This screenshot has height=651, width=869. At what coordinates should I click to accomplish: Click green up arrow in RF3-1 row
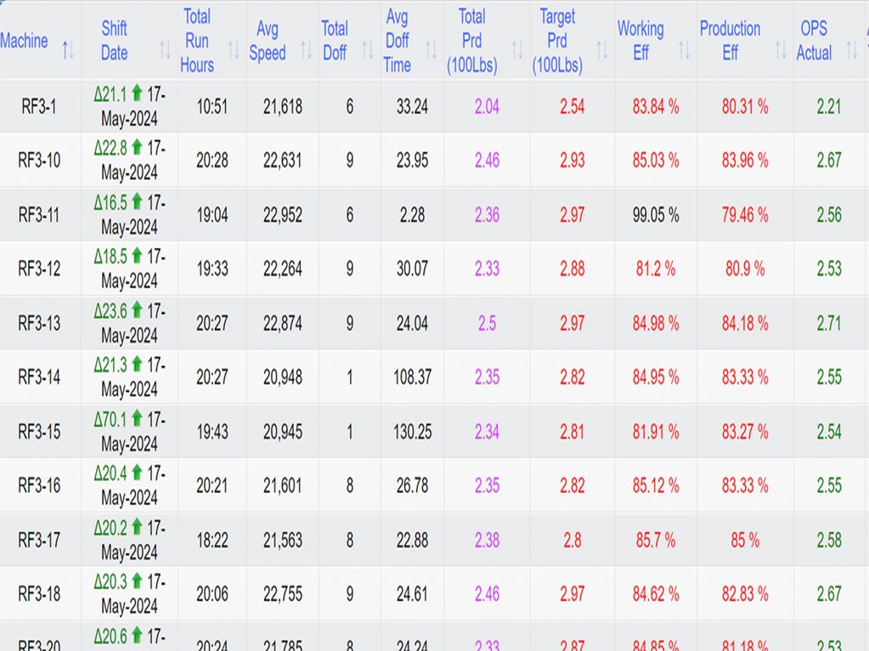(x=137, y=94)
